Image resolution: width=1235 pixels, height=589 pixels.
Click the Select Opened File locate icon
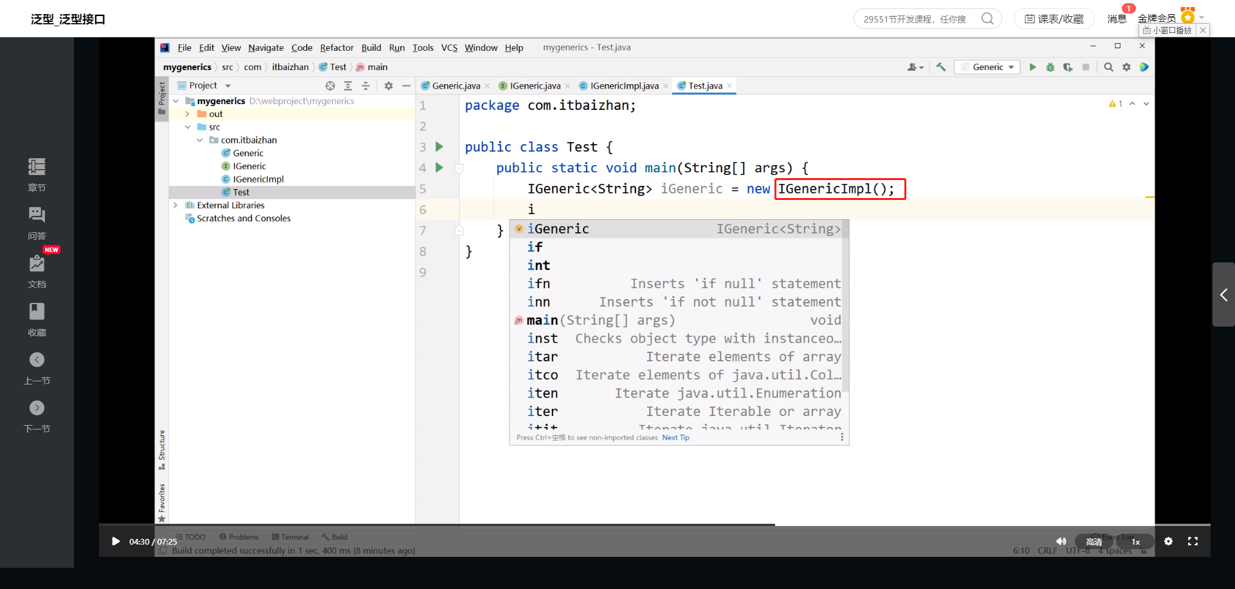tap(330, 86)
